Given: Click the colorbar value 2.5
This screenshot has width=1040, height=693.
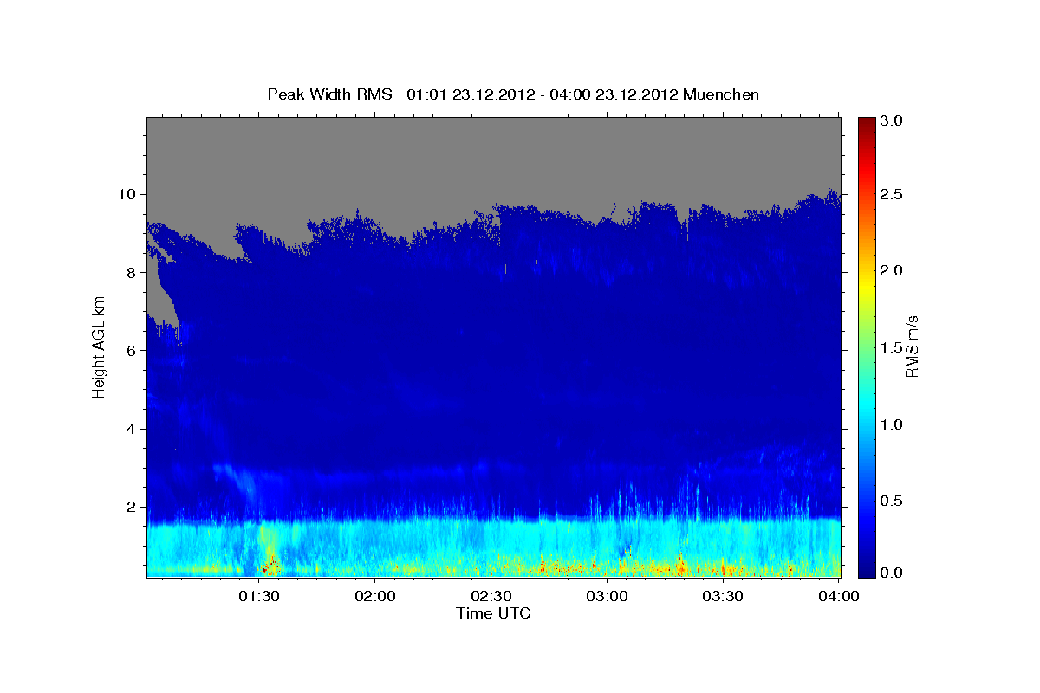Looking at the screenshot, I should [x=893, y=194].
